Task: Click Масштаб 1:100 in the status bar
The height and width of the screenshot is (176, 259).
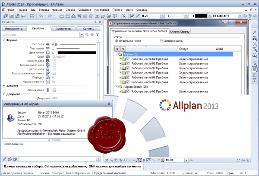Action: 163,173
